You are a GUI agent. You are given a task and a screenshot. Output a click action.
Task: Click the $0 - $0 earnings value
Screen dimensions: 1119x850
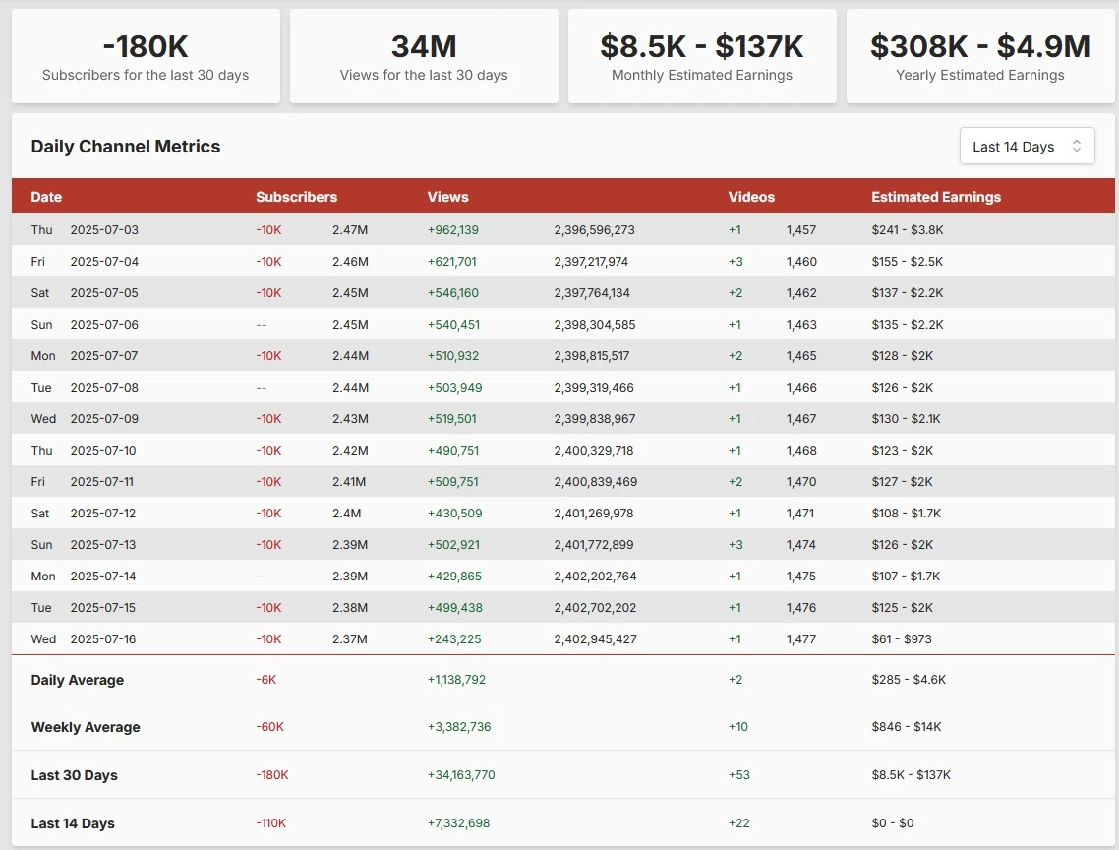(x=892, y=822)
